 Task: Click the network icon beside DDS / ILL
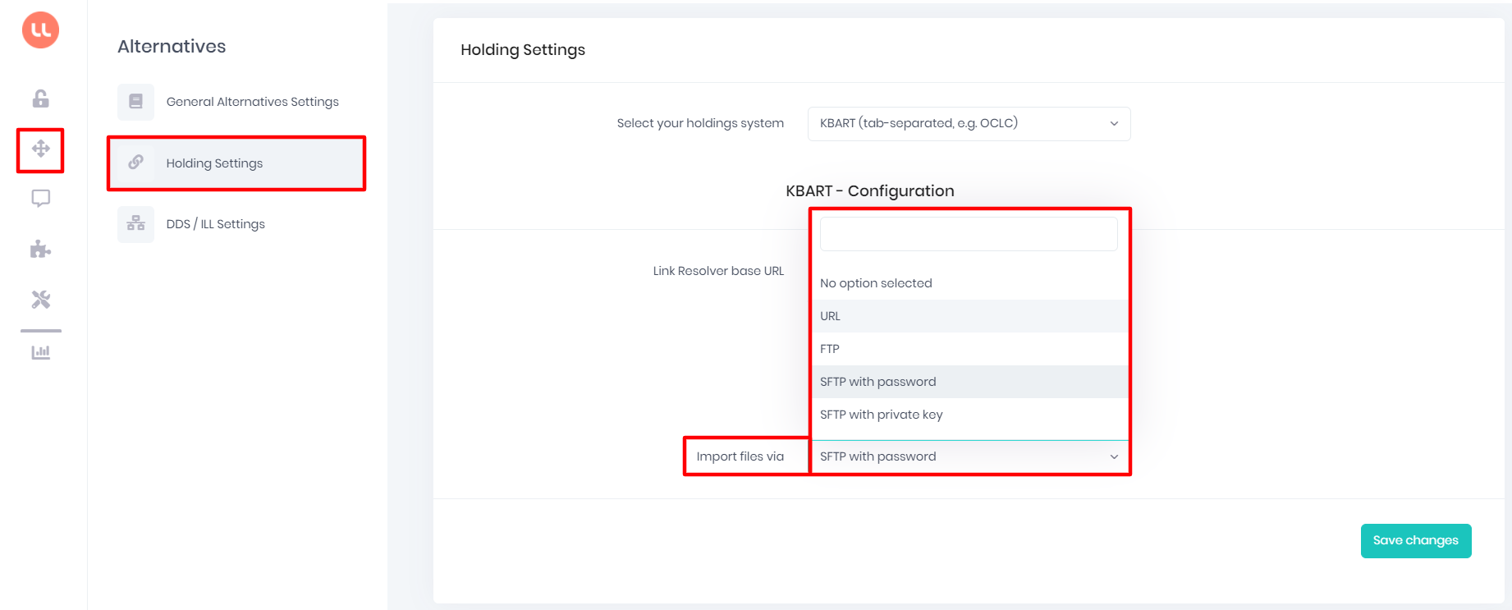click(135, 224)
